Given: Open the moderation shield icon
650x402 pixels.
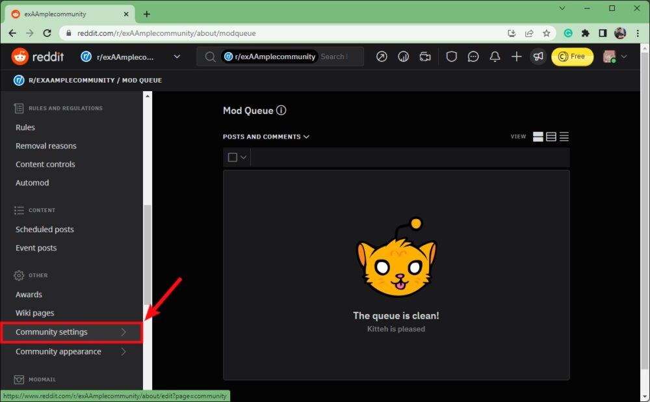Looking at the screenshot, I should pos(451,57).
